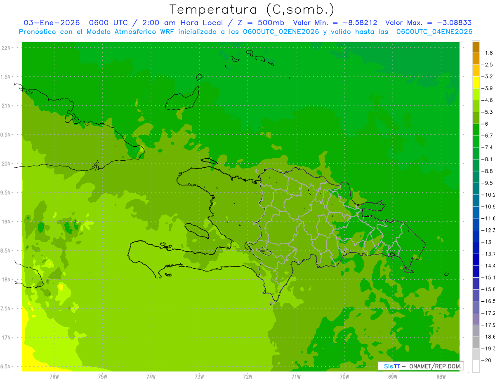495x382 pixels.
Task: Click the "18N" latitude label
Action: click(x=6, y=279)
